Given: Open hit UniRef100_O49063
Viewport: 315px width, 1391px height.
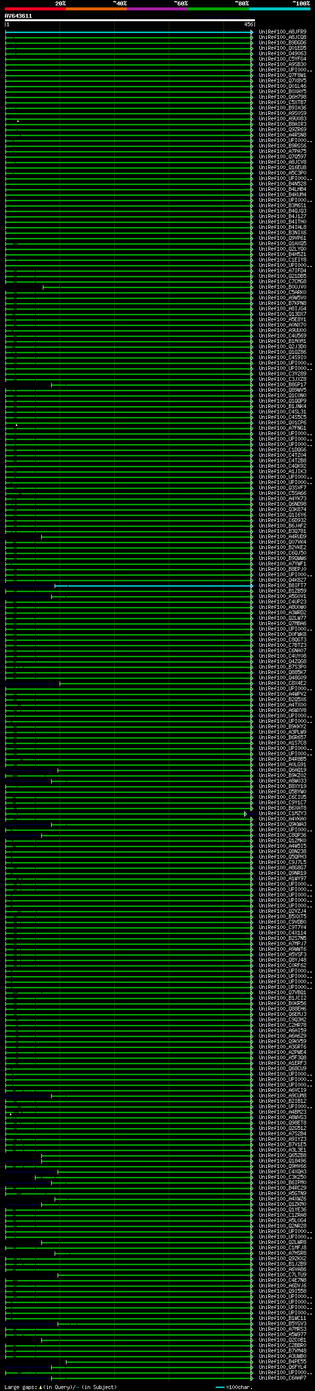Looking at the screenshot, I should pyautogui.click(x=283, y=53).
